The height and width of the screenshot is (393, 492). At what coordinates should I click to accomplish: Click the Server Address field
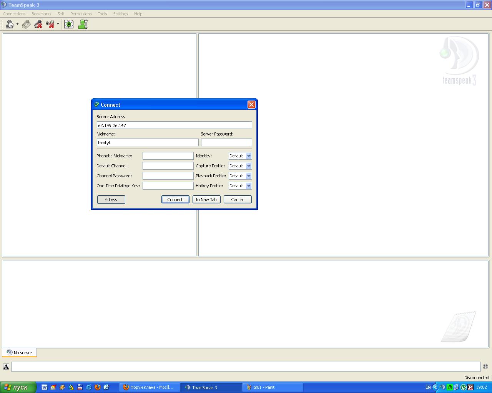coord(174,125)
